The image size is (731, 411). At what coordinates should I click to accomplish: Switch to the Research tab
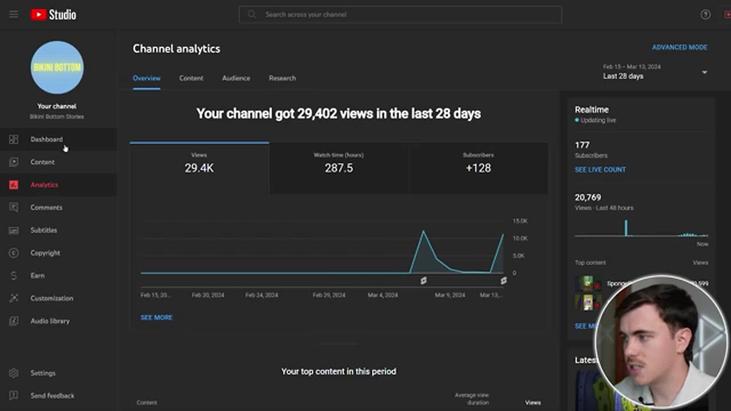[x=282, y=78]
